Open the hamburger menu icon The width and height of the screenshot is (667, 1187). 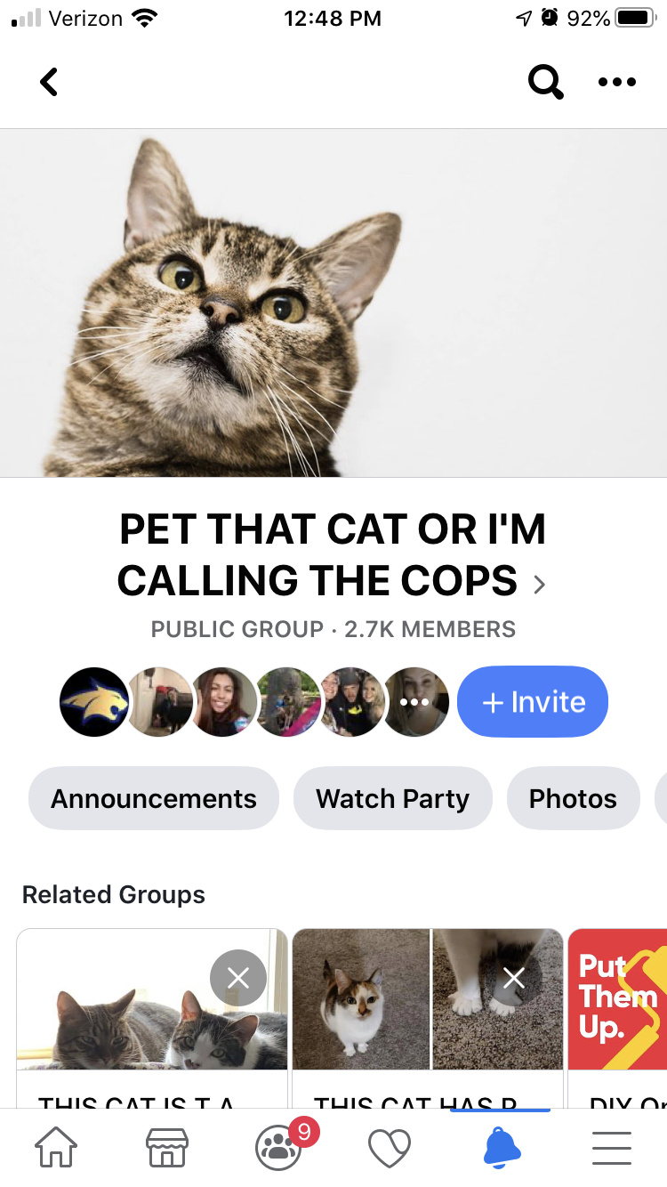(x=612, y=1148)
